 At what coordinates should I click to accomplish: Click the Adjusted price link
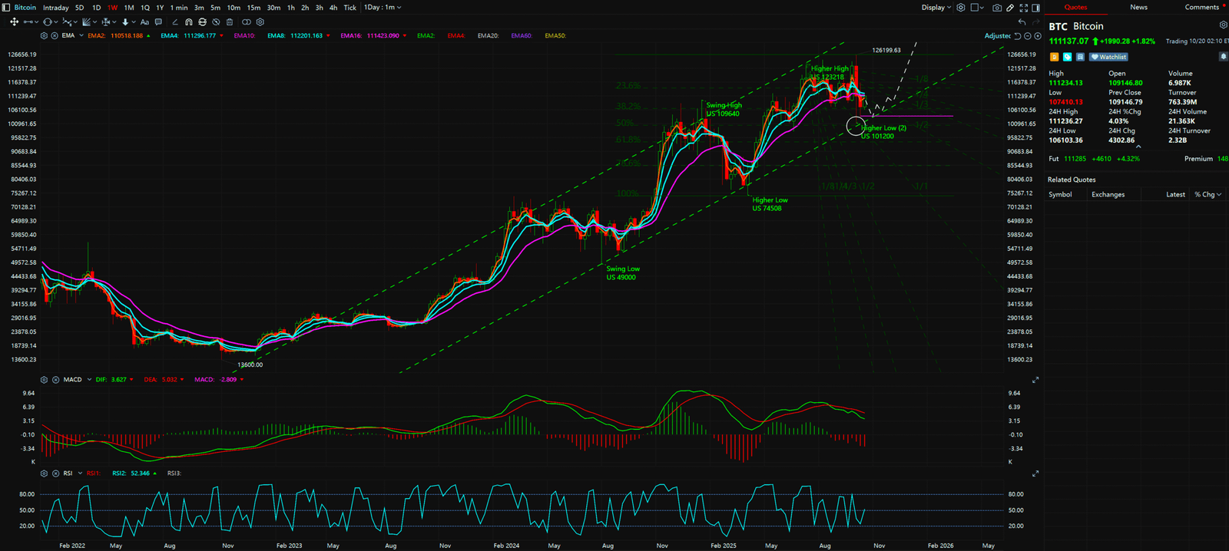point(997,36)
